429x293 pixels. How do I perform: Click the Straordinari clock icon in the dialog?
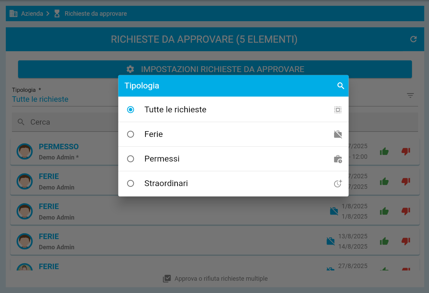(x=338, y=183)
